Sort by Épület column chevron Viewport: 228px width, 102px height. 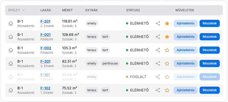(24, 10)
